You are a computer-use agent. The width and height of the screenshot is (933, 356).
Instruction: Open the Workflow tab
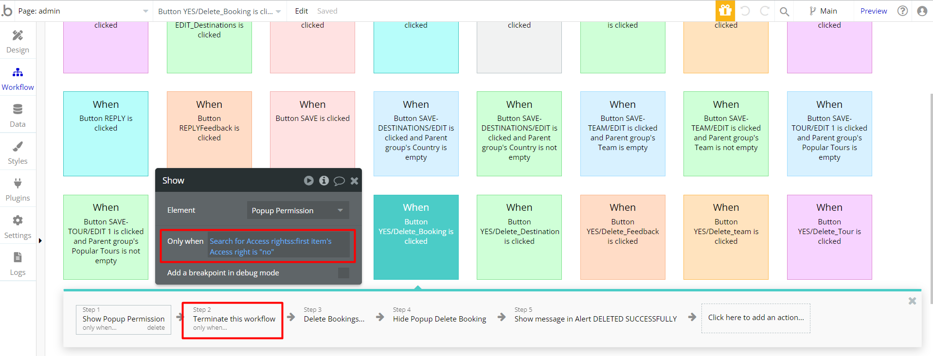[x=18, y=79]
